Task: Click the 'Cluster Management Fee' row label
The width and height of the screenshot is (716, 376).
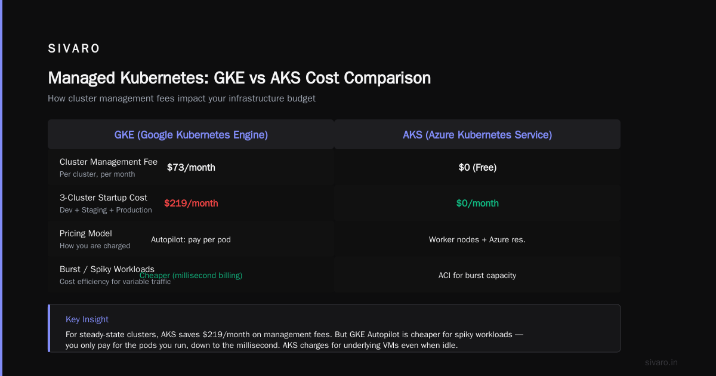Action: tap(109, 162)
